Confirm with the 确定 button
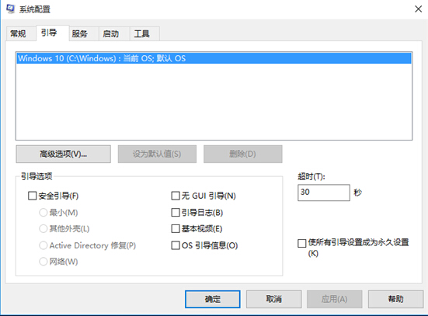Viewport: 428px width, 316px height. pos(213,299)
